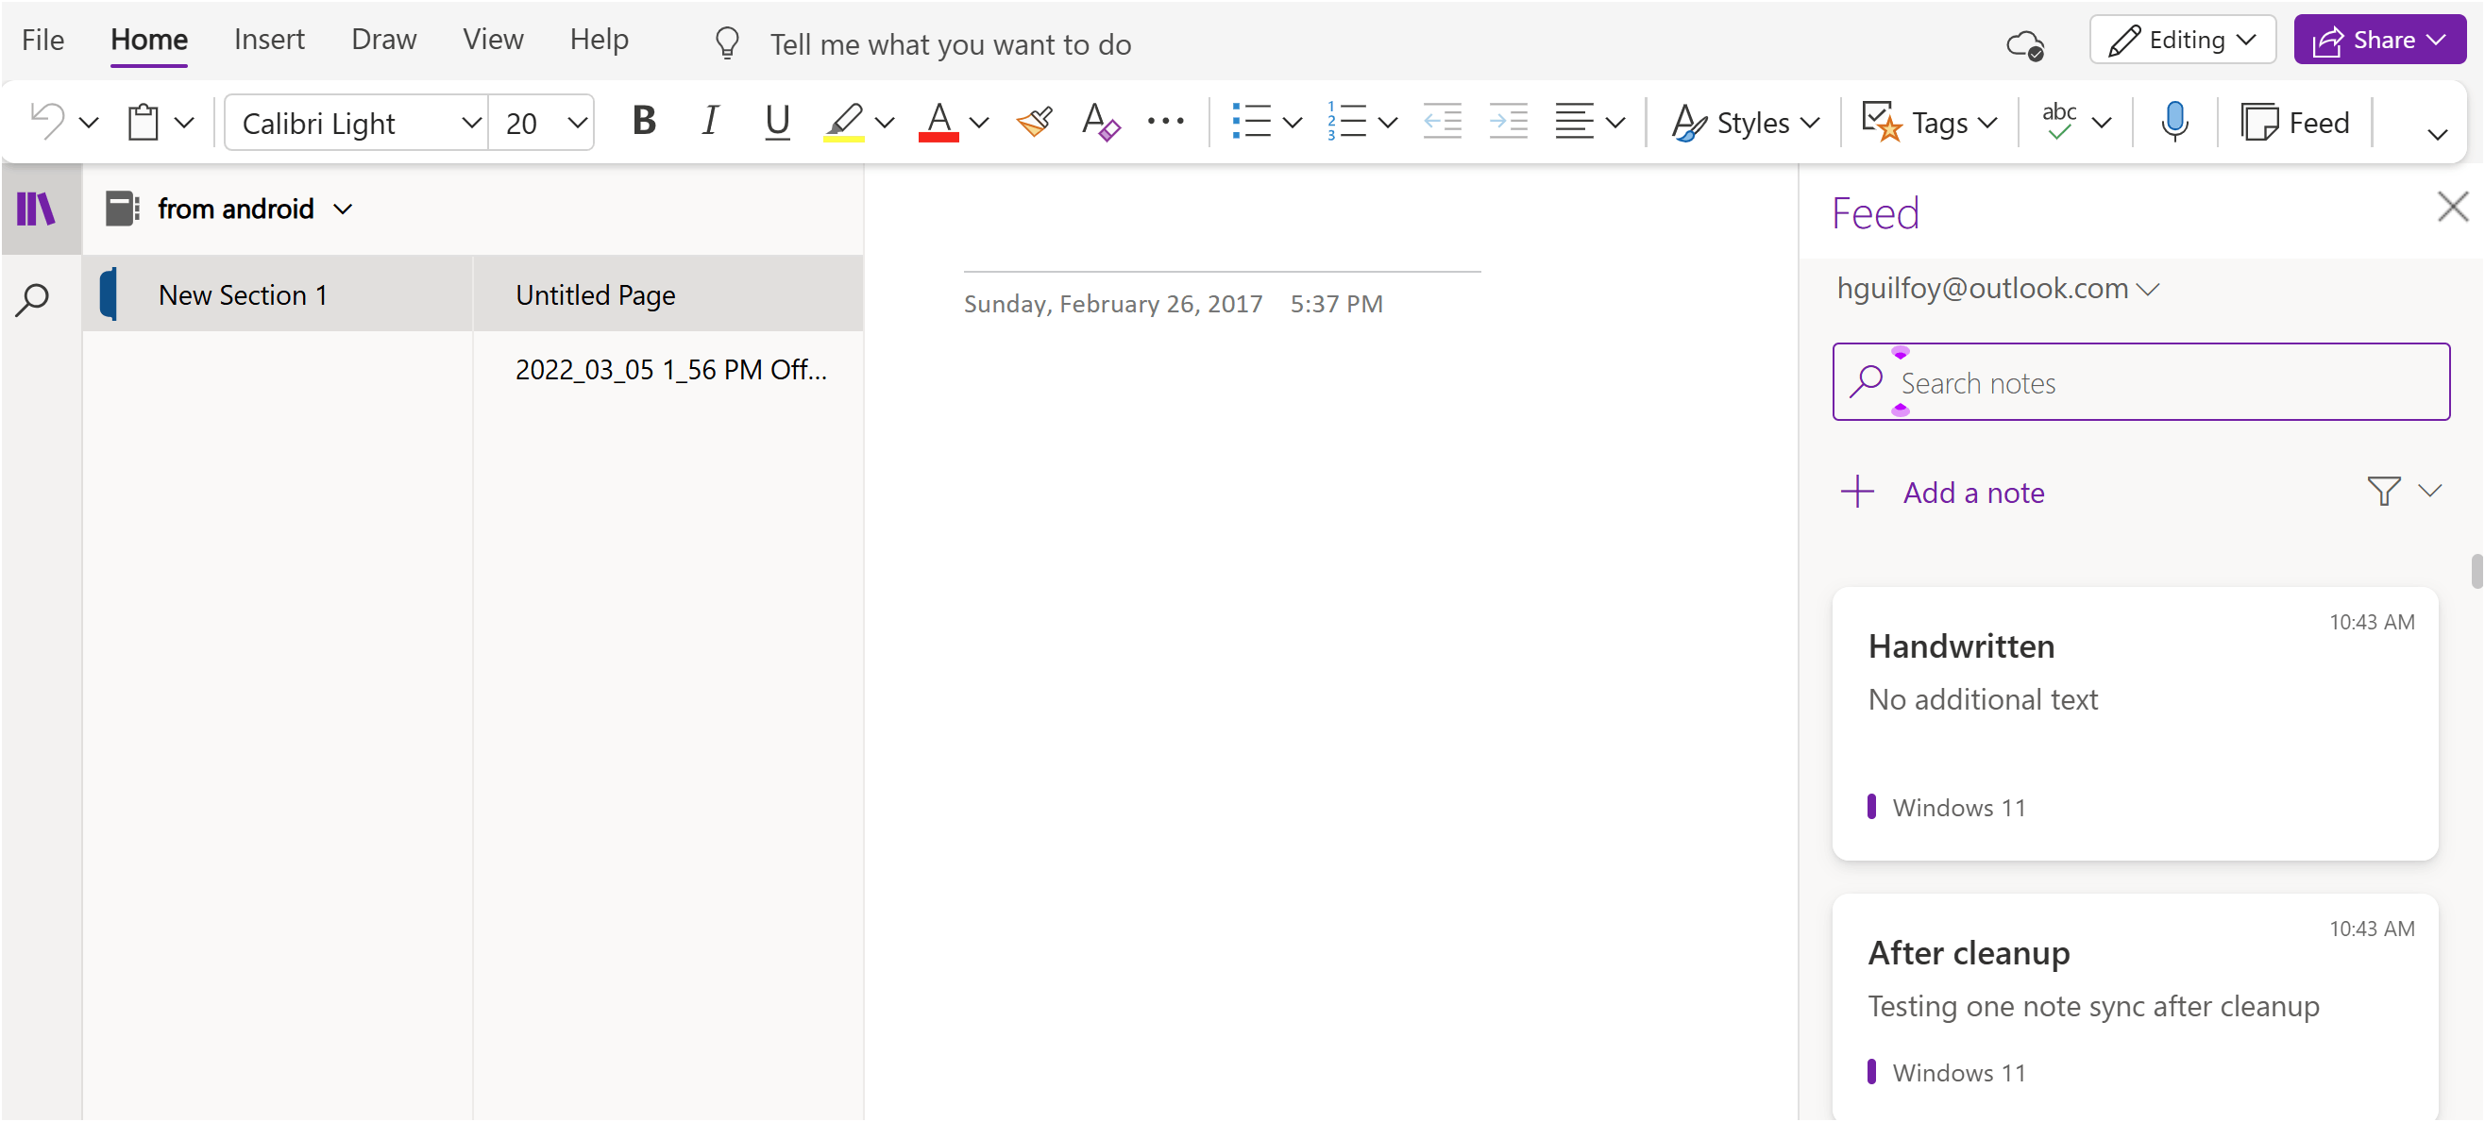Activate the Format Painter

point(1033,122)
